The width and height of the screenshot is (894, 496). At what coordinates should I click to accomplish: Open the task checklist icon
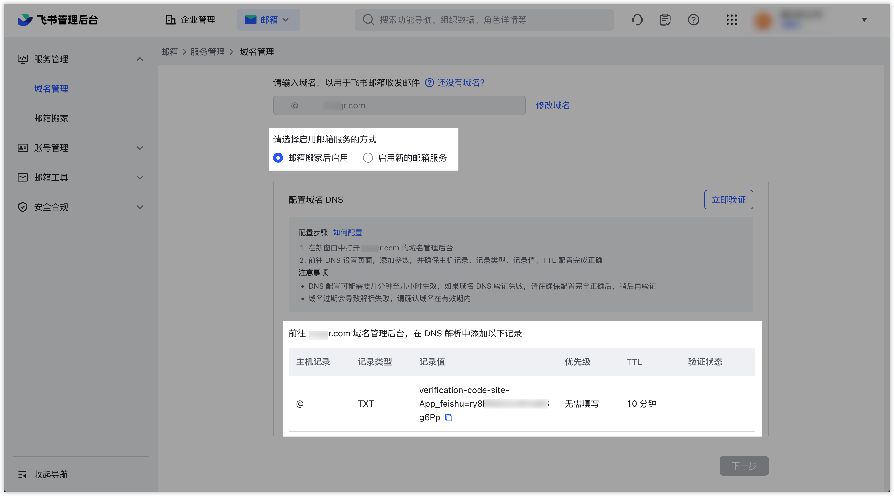(x=665, y=20)
